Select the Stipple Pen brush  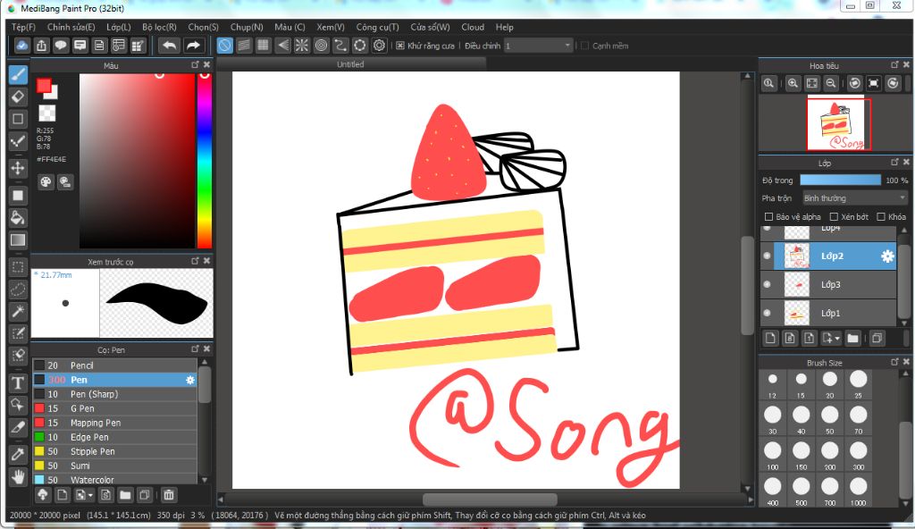coord(114,451)
